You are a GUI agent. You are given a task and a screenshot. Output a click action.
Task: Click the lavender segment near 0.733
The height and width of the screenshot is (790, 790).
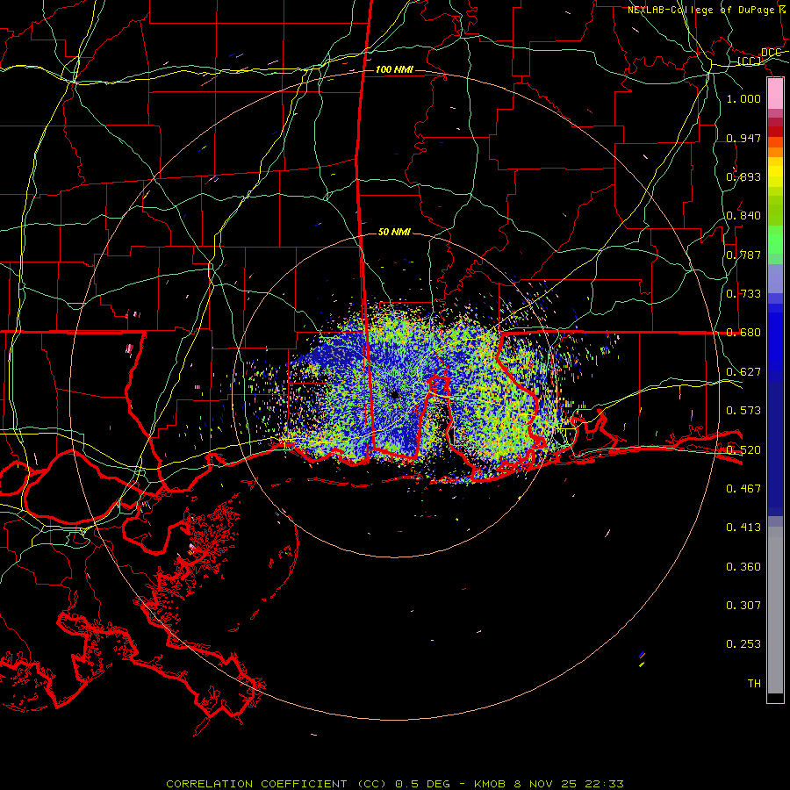775,278
